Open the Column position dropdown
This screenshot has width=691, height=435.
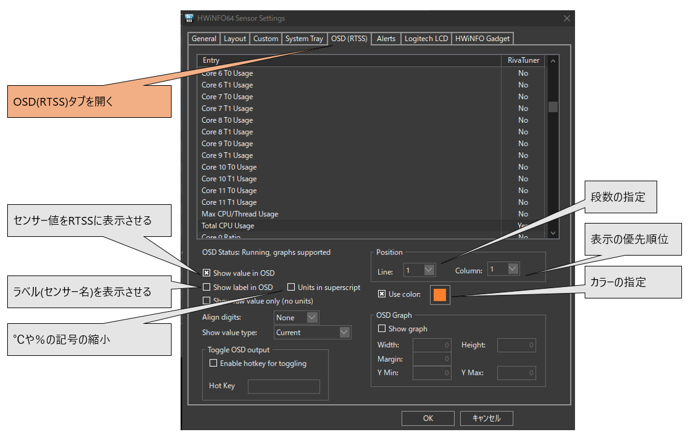click(504, 269)
